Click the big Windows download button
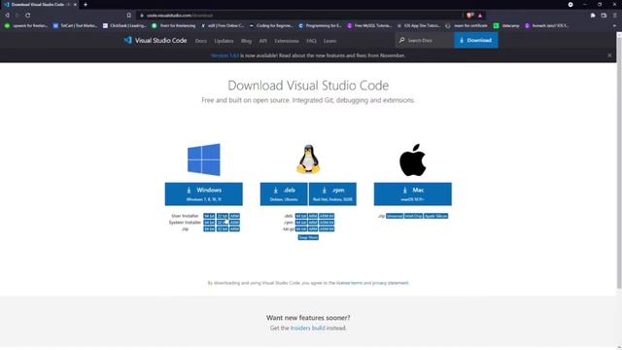This screenshot has height=350, width=622. tap(204, 194)
